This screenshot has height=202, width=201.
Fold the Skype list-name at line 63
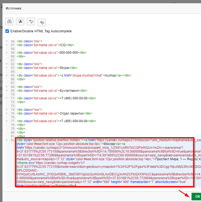7,68
